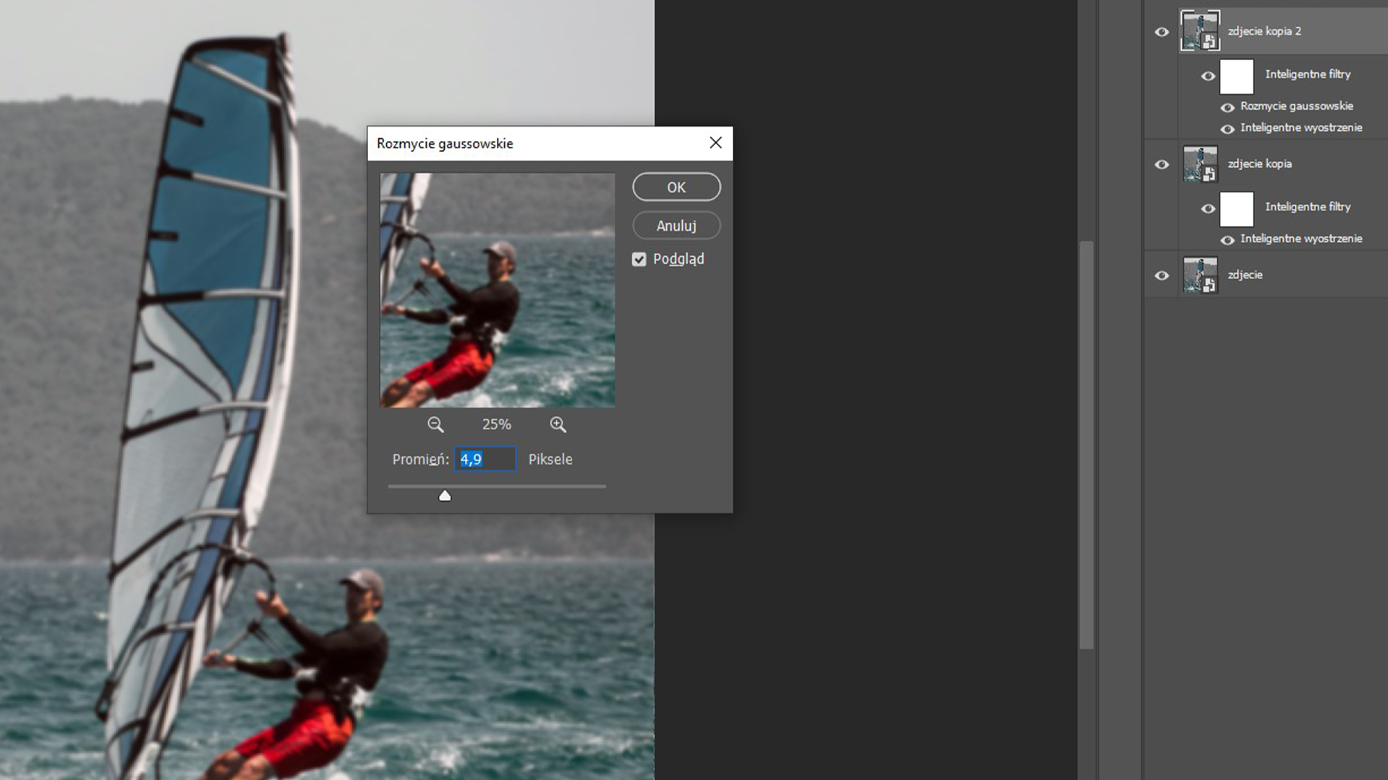Confirm blur with the OK button
Viewport: 1388px width, 780px height.
[676, 187]
